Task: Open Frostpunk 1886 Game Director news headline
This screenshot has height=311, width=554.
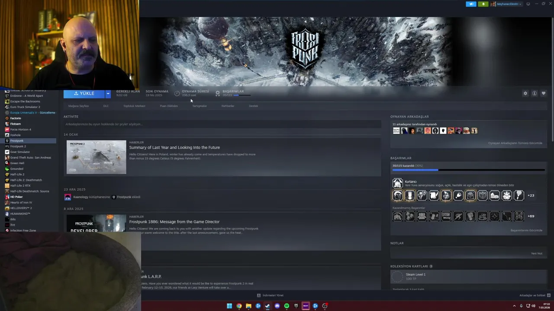Action: click(x=174, y=222)
